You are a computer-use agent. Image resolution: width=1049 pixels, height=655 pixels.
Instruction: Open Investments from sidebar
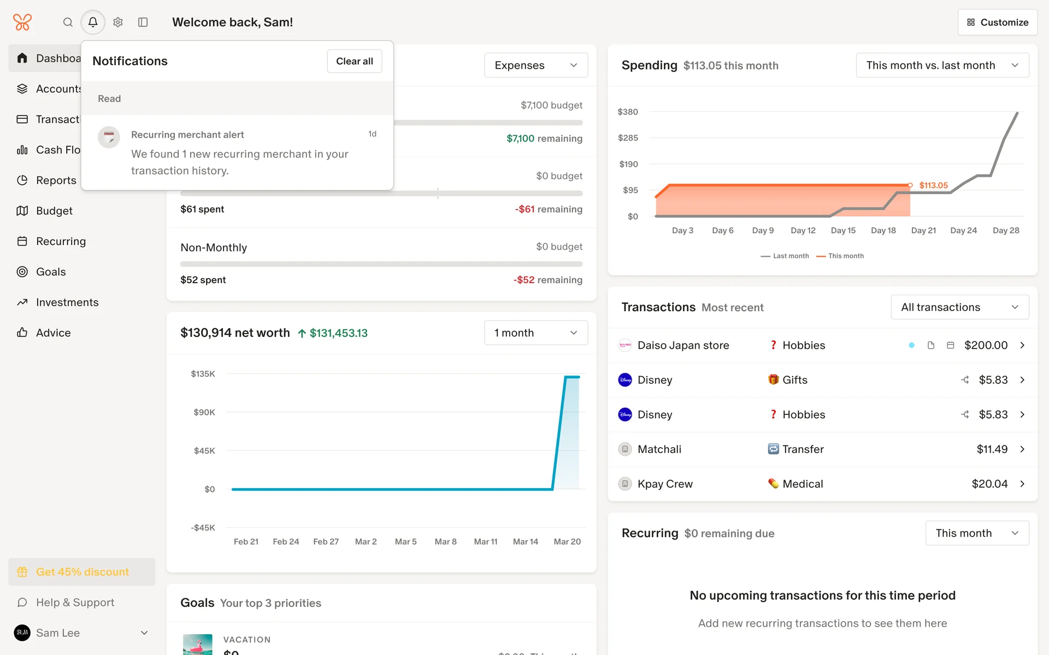click(x=67, y=302)
